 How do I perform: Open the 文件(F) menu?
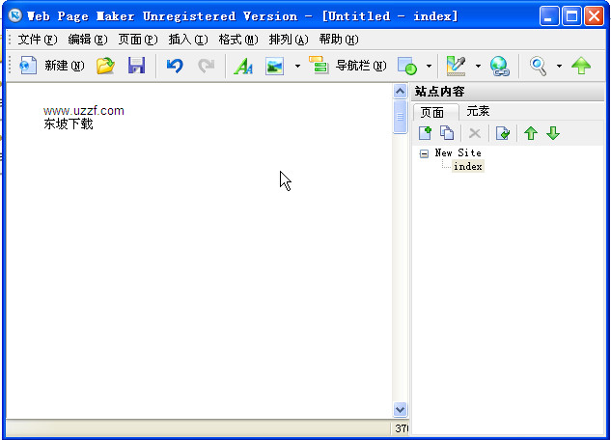(38, 40)
